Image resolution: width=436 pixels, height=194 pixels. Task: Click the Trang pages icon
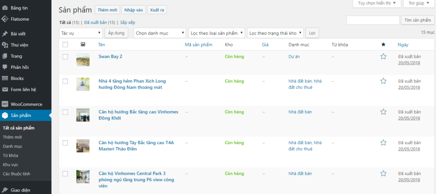point(5,56)
